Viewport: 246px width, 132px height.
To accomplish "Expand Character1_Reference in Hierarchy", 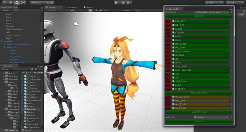I will click(x=5, y=45).
